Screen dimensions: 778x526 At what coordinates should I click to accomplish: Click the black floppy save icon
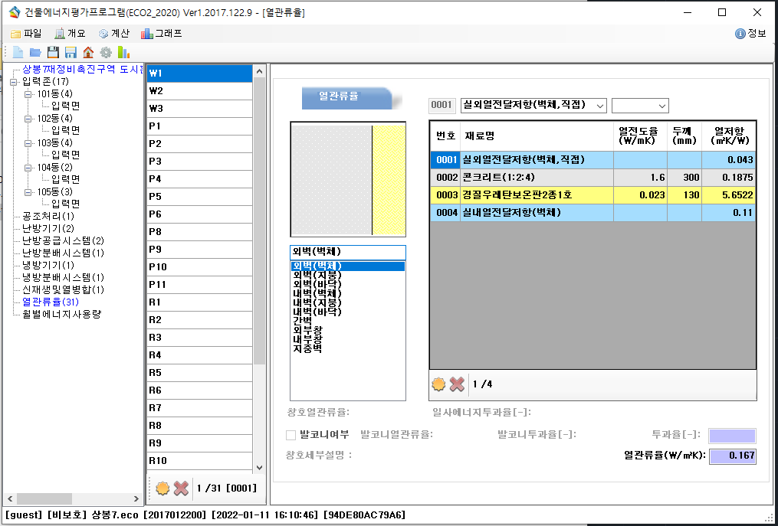(53, 52)
